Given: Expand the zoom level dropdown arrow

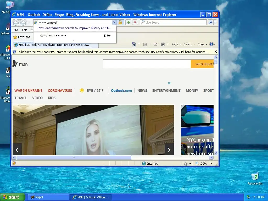Looking at the screenshot, I should point(211,164).
